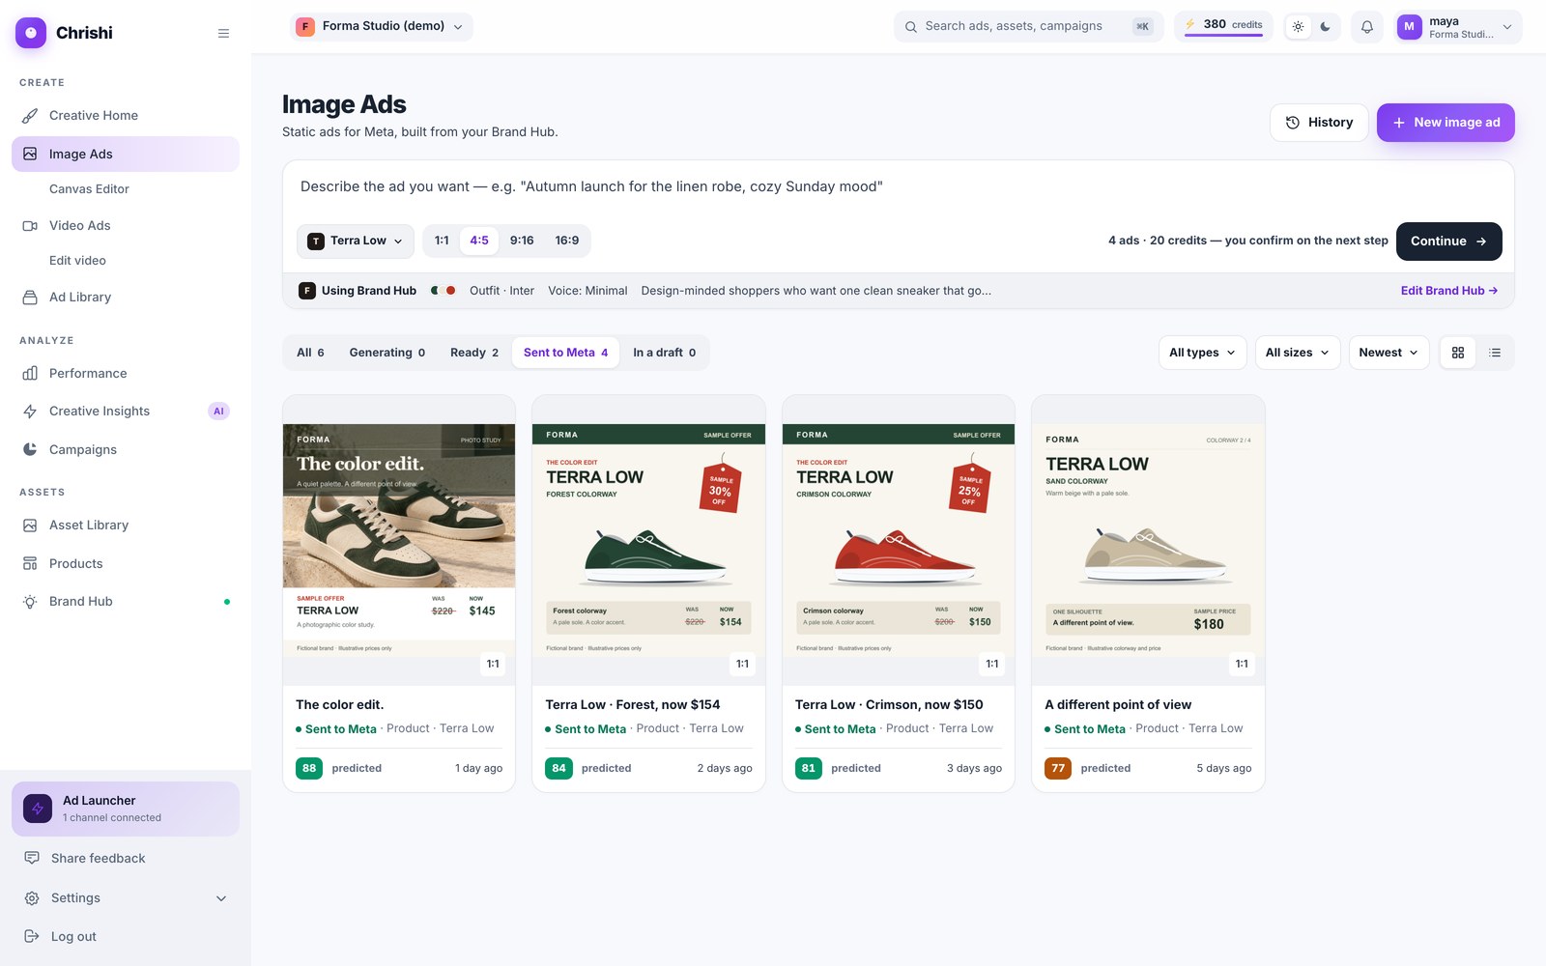Show Ready 2 ads tab
1546x966 pixels.
click(474, 353)
